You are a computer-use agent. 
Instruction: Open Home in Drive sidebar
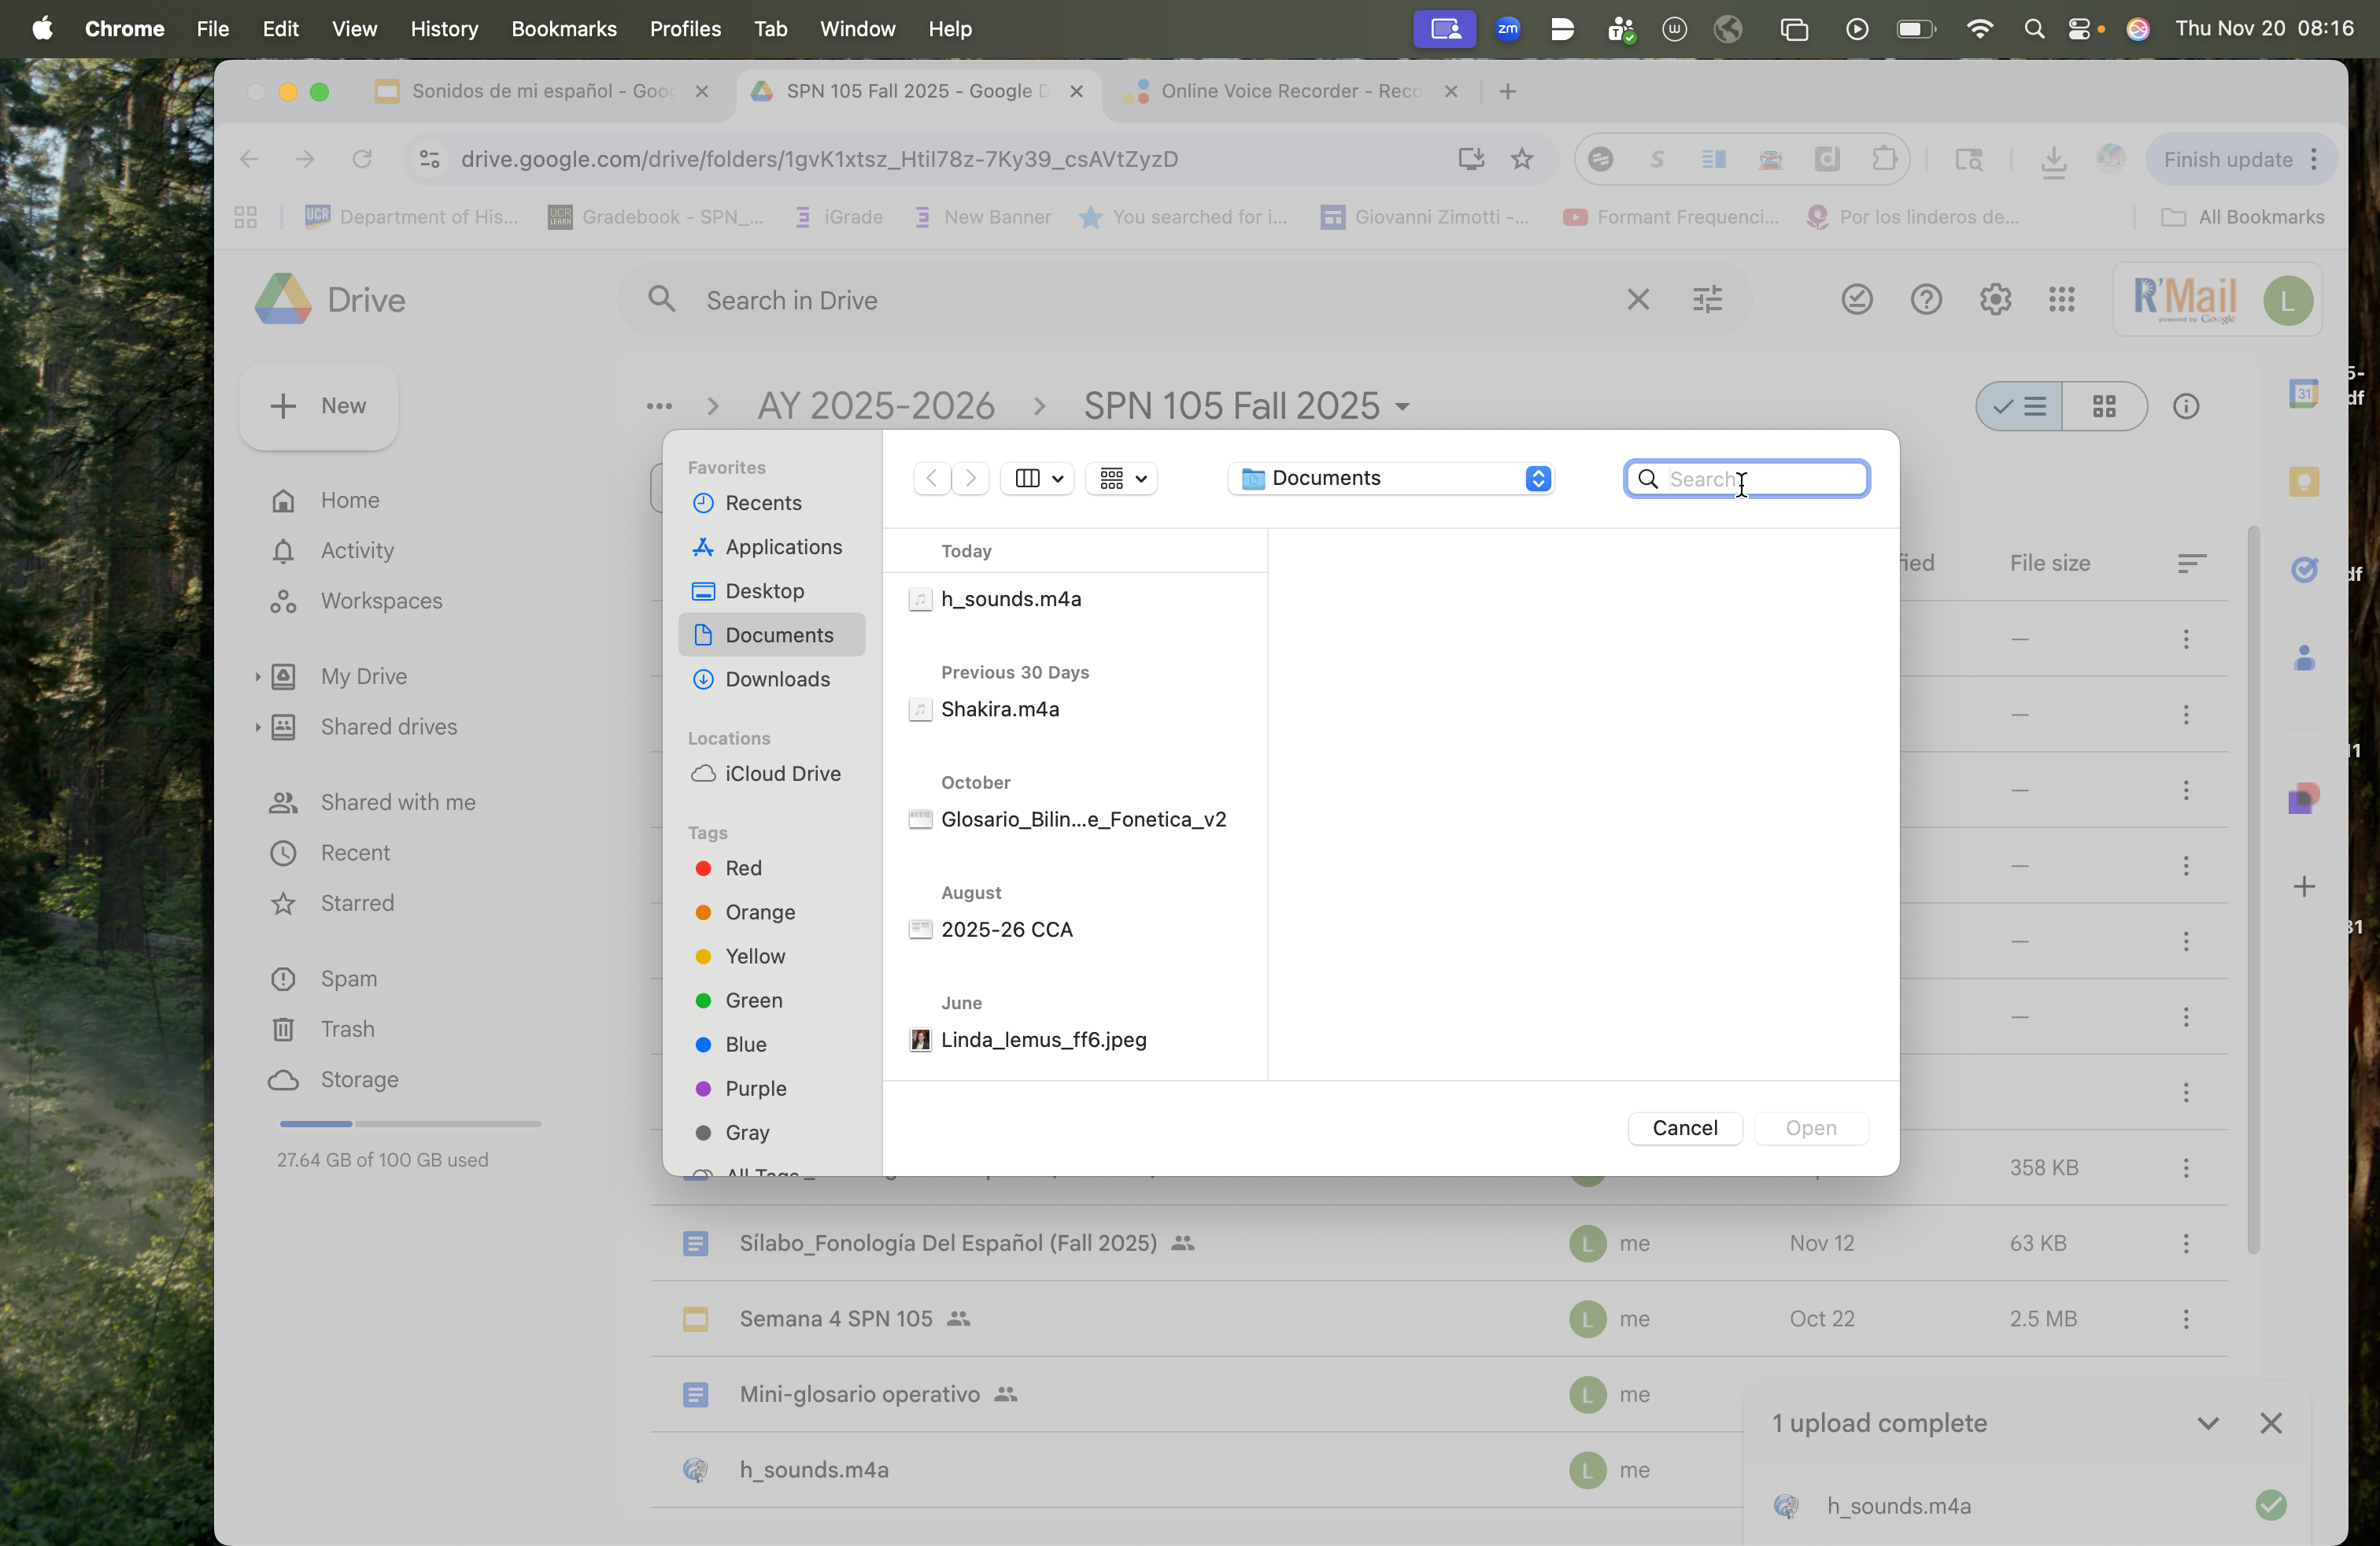coord(349,500)
